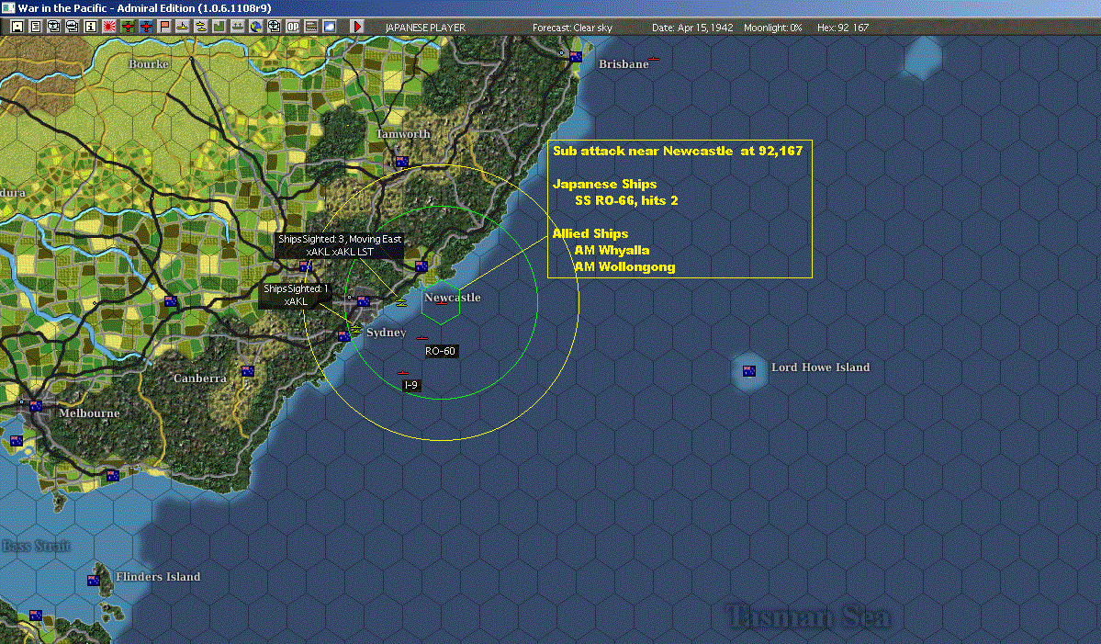Click the Tamworth base flag
Screen dimensions: 1101x644
pyautogui.click(x=401, y=163)
